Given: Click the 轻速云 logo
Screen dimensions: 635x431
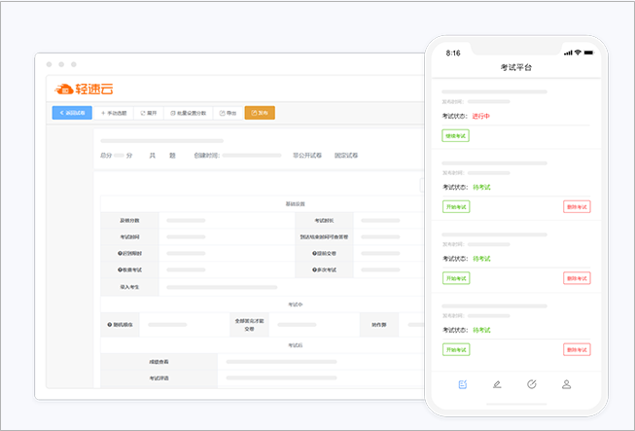Looking at the screenshot, I should click(84, 89).
